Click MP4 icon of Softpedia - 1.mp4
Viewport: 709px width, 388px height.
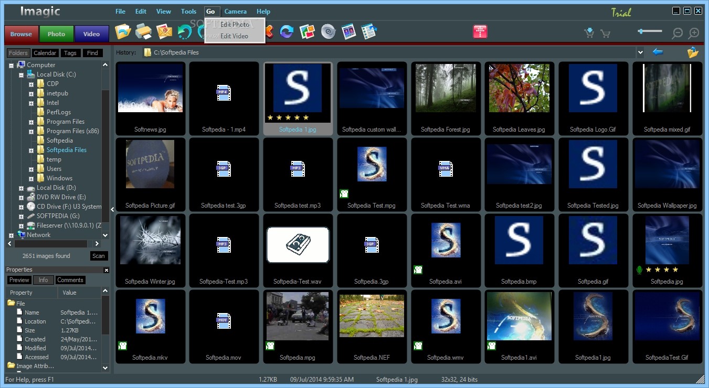[x=224, y=93]
